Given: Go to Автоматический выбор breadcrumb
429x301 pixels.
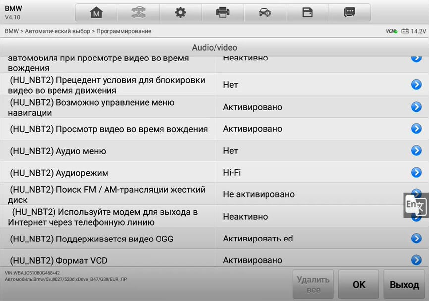Looking at the screenshot, I should 57,31.
